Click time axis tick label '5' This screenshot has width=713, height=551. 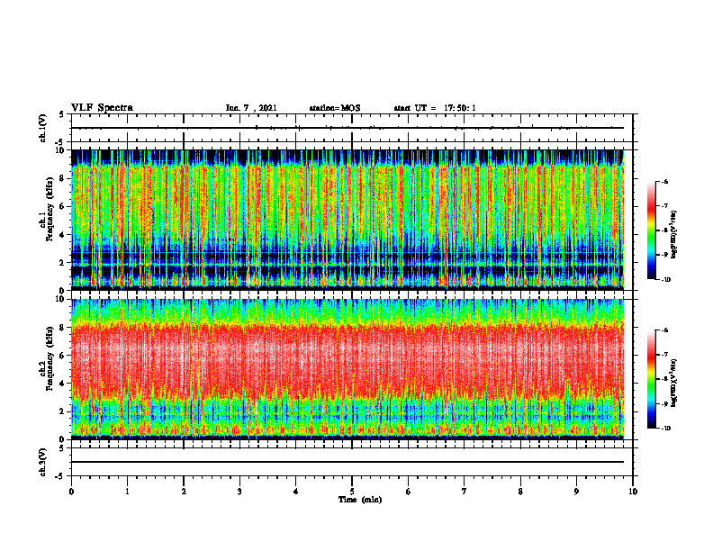(x=352, y=492)
